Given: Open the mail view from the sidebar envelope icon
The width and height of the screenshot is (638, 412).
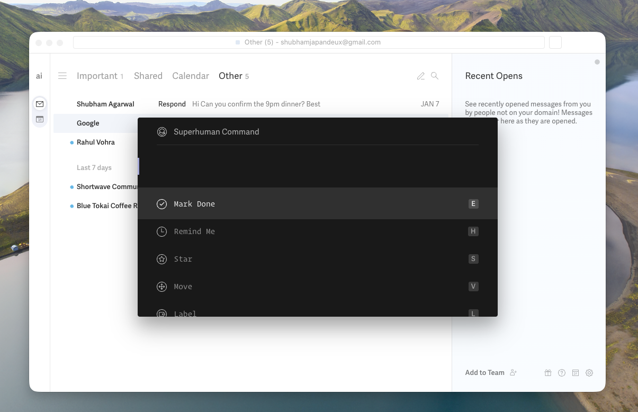Looking at the screenshot, I should pos(40,104).
